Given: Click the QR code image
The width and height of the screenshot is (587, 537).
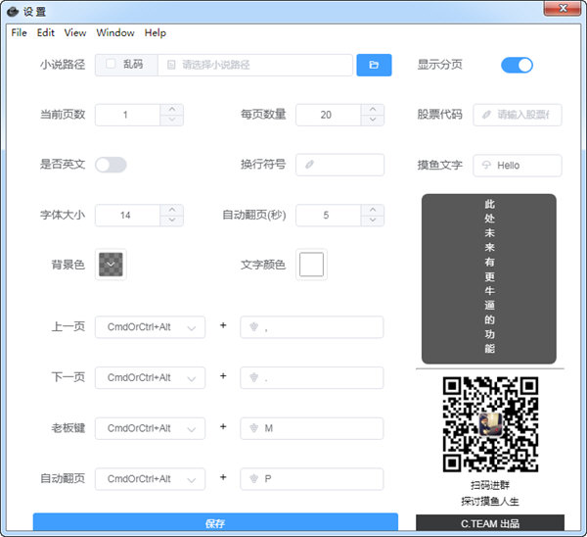Looking at the screenshot, I should tap(490, 423).
